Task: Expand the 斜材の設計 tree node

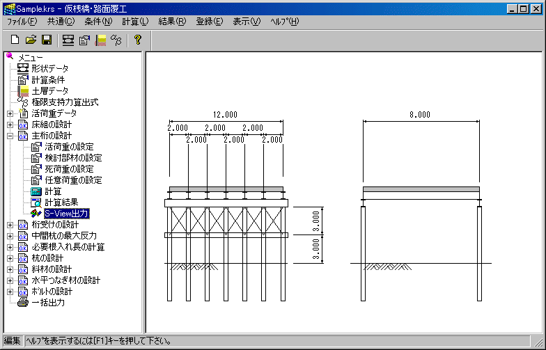Action: pos(10,269)
